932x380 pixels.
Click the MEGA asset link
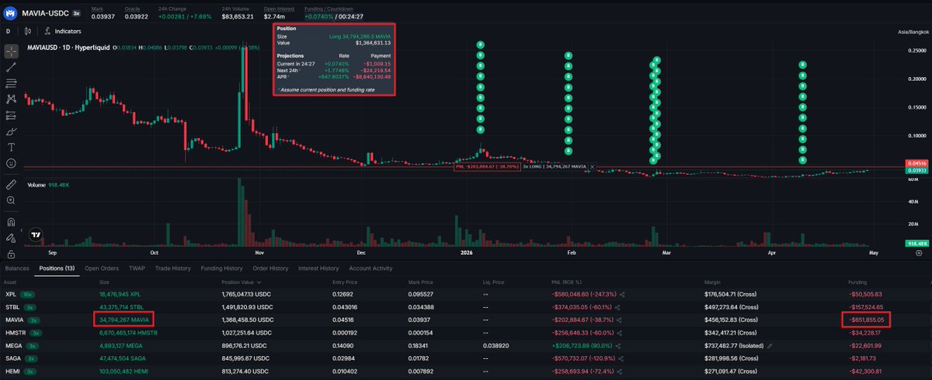click(x=12, y=344)
